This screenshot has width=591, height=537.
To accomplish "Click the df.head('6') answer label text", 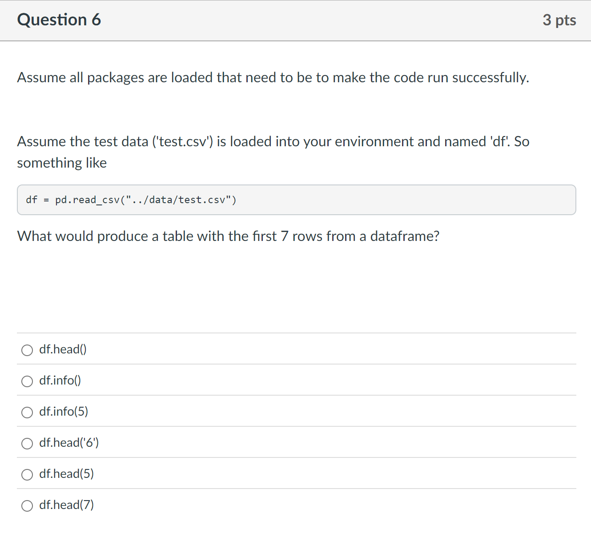I will click(69, 443).
